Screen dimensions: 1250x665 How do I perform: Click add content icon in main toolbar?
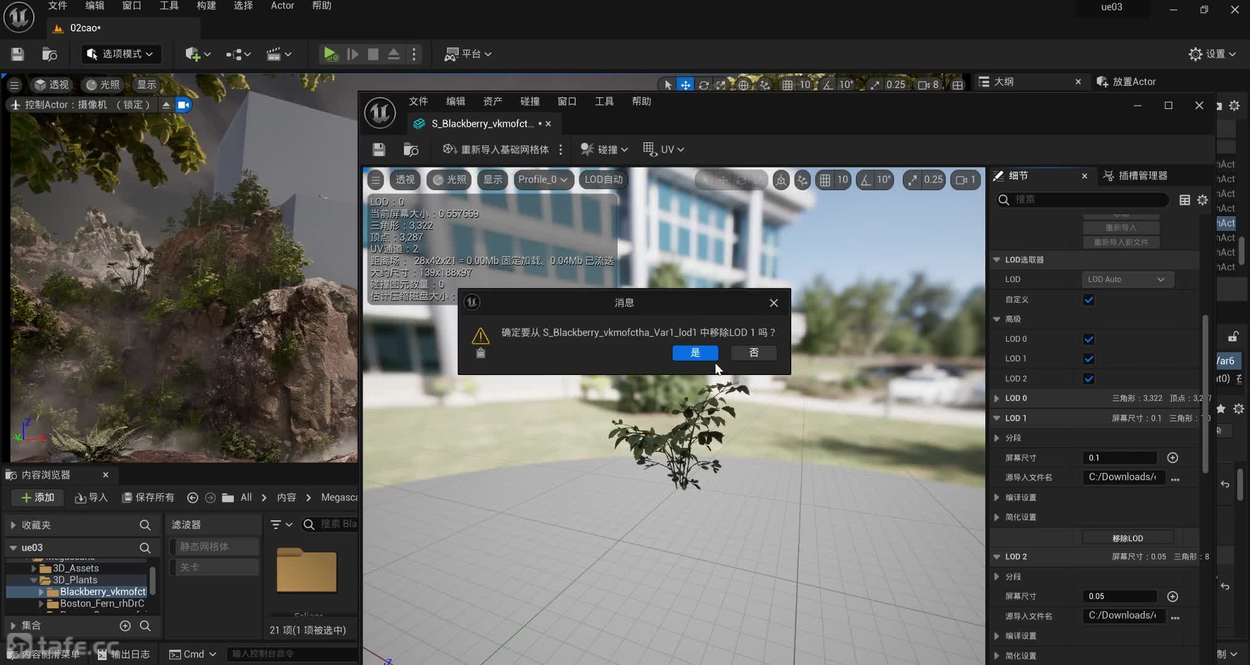(x=197, y=54)
